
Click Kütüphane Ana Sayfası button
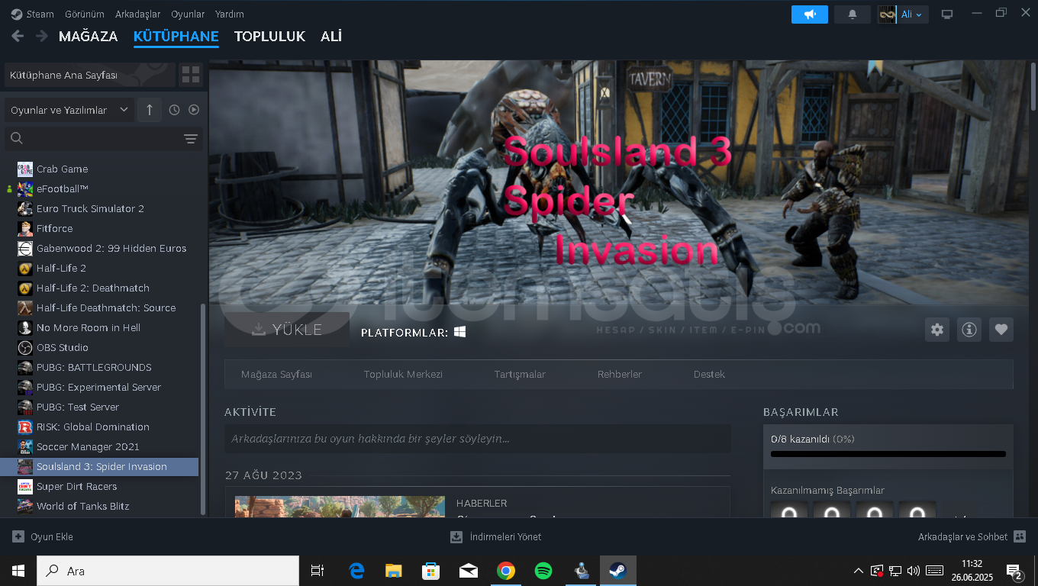tap(89, 75)
